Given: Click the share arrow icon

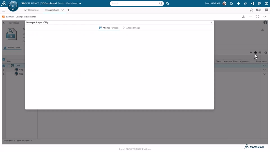Looking at the screenshot, I should click(x=245, y=3).
